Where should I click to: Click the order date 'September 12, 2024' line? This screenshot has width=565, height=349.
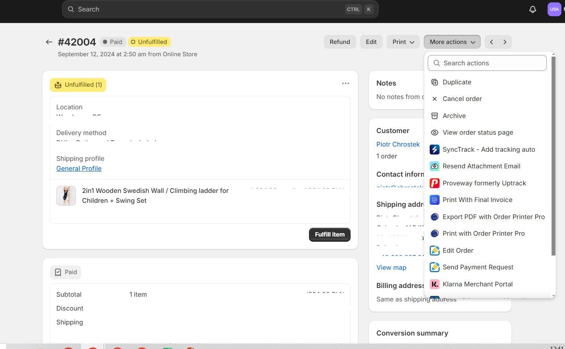127,54
